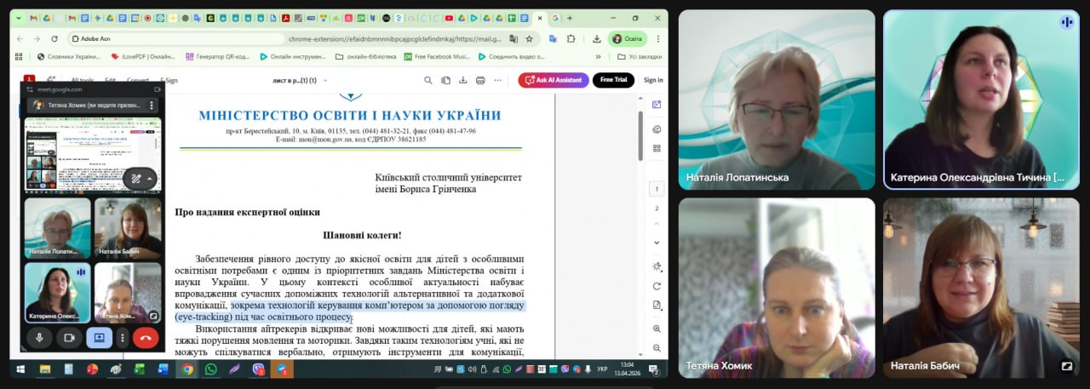Search the PDF with the magnifier icon
1090x389 pixels.
click(428, 80)
